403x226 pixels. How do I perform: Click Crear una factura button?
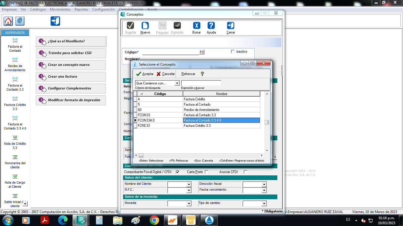pyautogui.click(x=71, y=77)
